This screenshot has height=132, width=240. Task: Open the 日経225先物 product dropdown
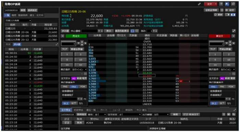18,21
